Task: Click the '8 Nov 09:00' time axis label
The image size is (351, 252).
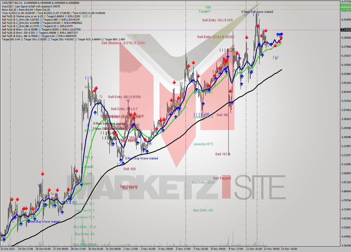Action: pyautogui.click(x=218, y=249)
